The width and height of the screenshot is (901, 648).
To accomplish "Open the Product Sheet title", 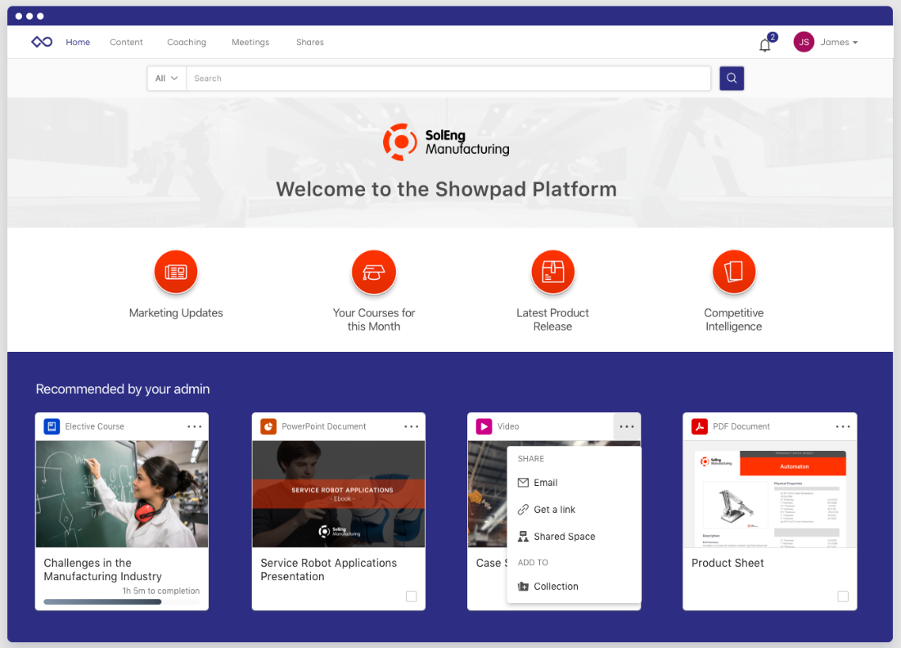I will [728, 563].
